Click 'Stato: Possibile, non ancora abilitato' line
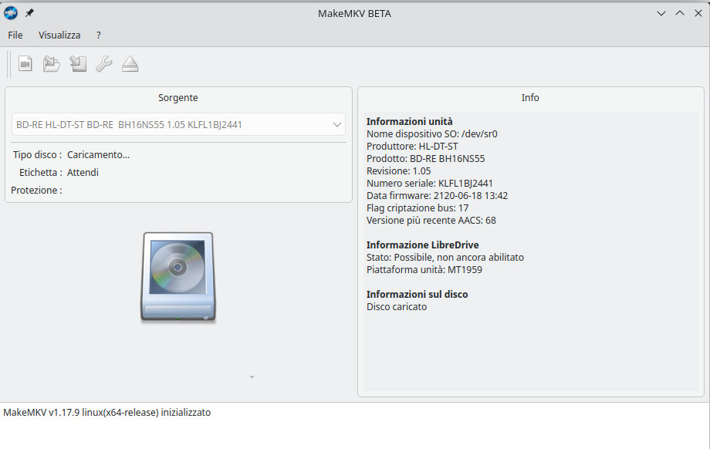The height and width of the screenshot is (449, 710). coord(445,257)
